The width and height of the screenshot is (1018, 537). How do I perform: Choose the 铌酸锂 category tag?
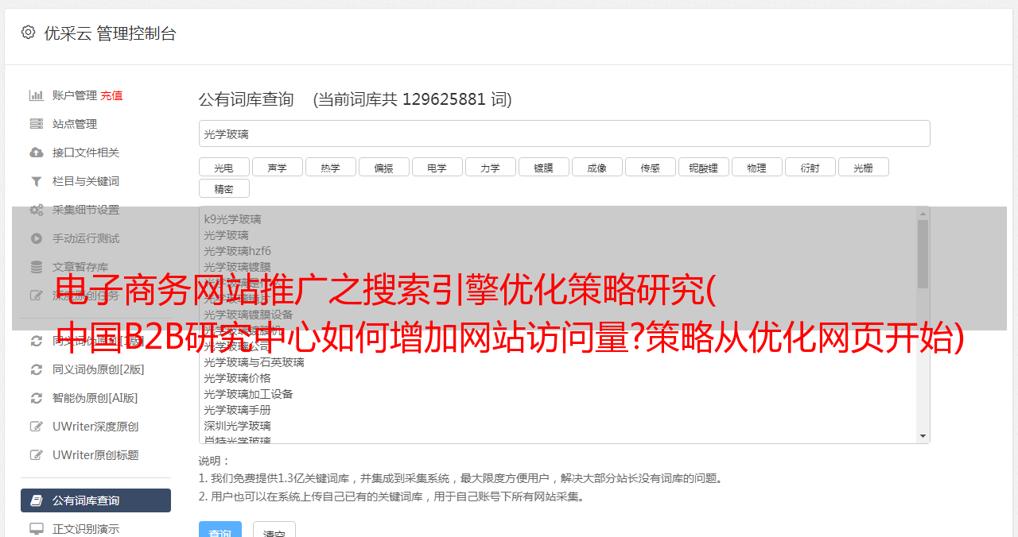click(x=704, y=167)
